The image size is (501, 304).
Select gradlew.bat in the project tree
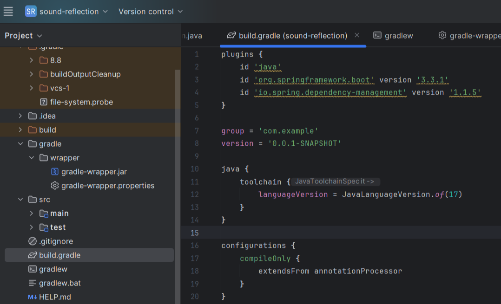click(x=60, y=283)
